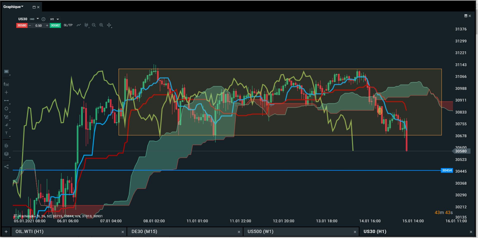Select the Fibonacci retracement tool
The height and width of the screenshot is (238, 478).
tap(6, 117)
